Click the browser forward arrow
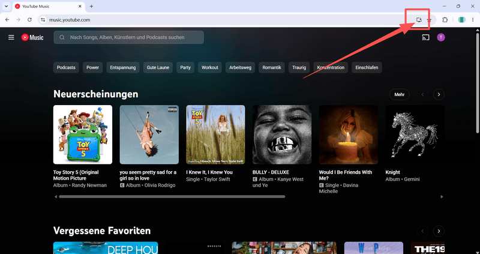480x254 pixels. (19, 20)
